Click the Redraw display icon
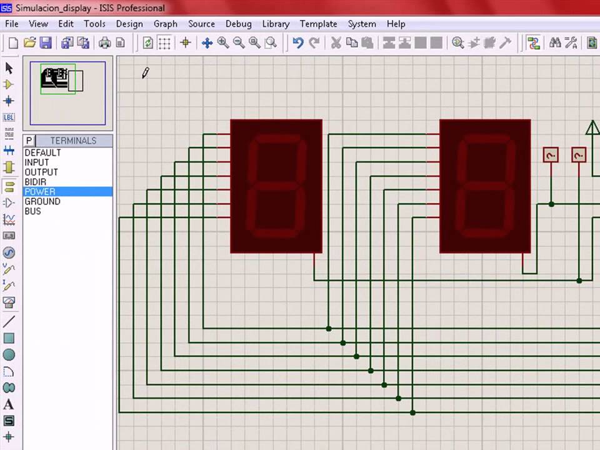 tap(148, 42)
